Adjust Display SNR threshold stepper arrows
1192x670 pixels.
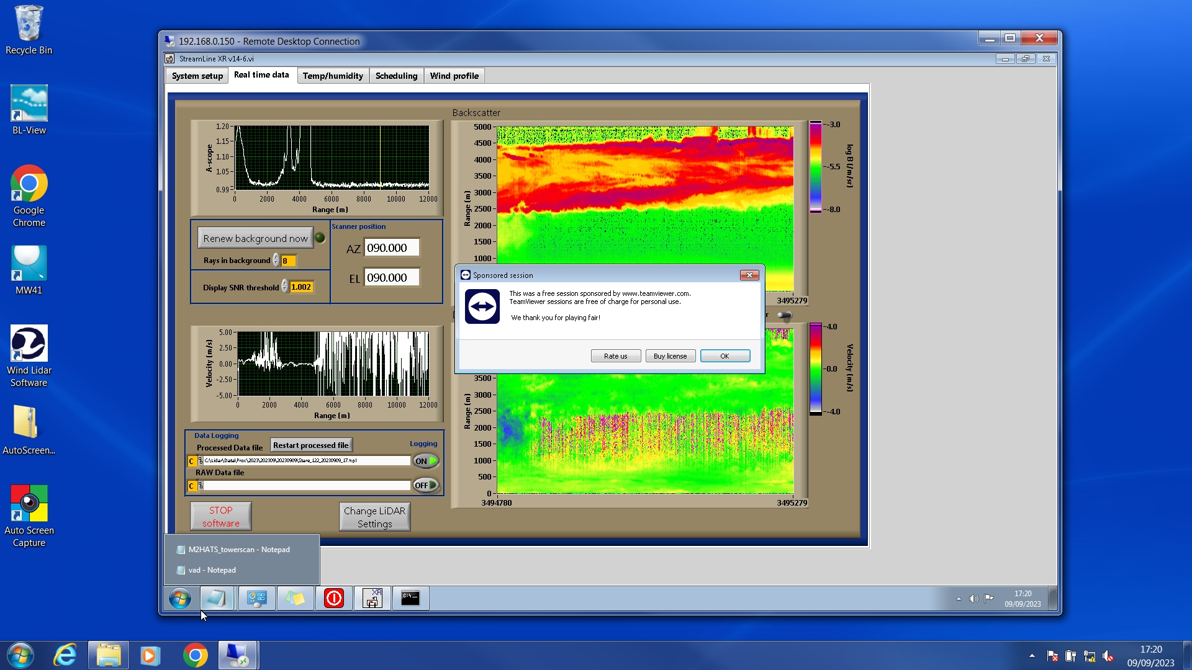(x=284, y=287)
